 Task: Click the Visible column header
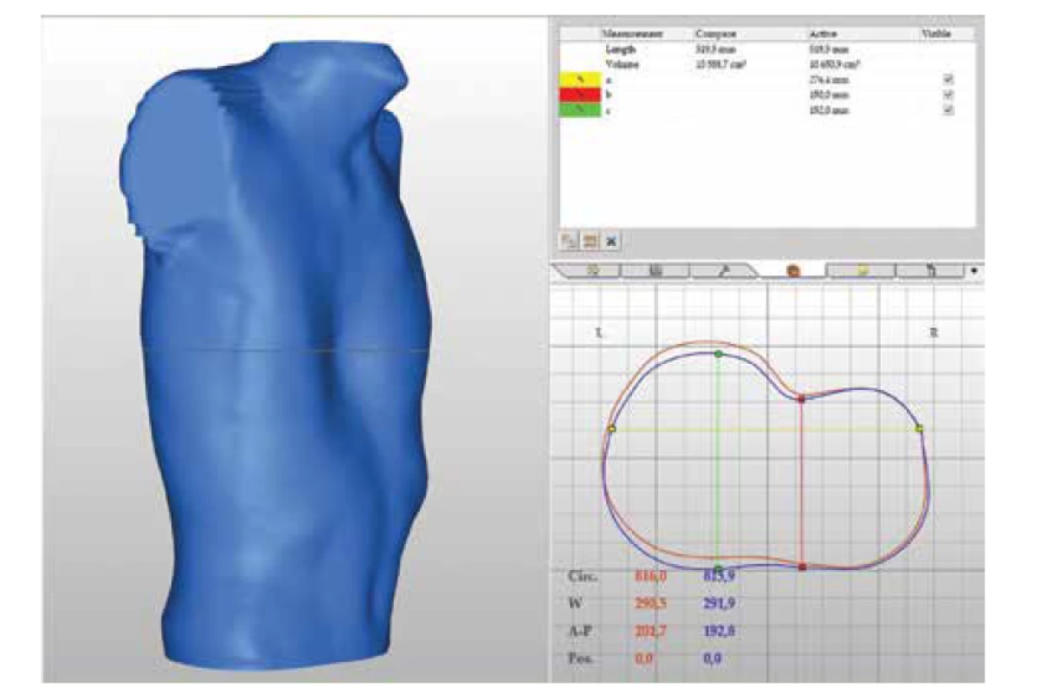[x=936, y=33]
